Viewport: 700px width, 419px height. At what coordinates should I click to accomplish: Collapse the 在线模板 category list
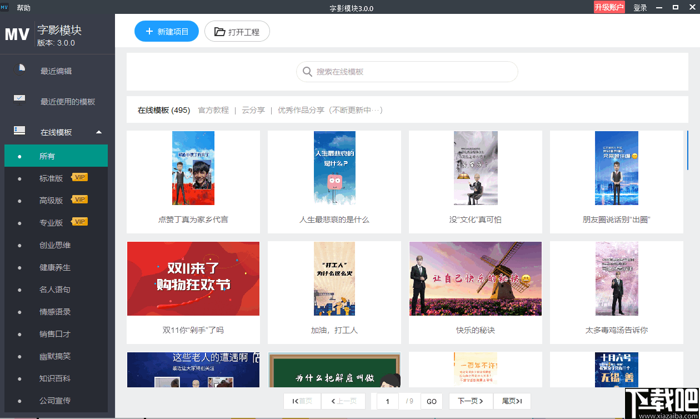[99, 132]
